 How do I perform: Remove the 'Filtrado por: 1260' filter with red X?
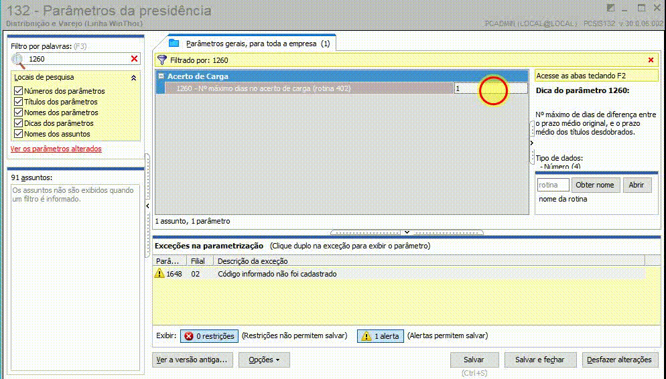point(651,60)
